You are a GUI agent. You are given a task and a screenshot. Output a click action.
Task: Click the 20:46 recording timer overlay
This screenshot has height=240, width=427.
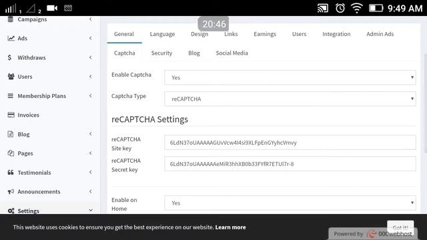coord(213,24)
